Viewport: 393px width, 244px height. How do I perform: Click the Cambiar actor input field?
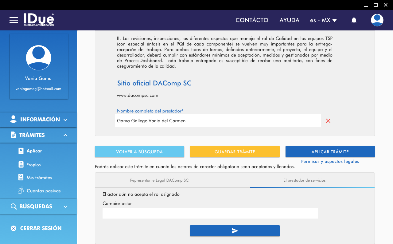tap(210, 213)
